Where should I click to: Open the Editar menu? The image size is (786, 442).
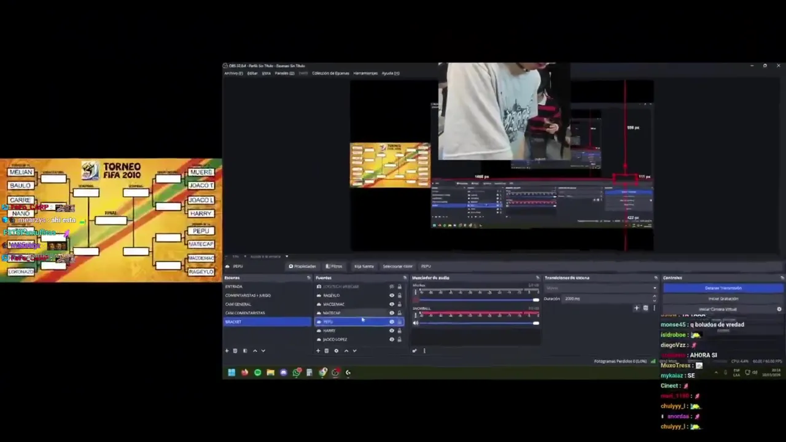click(252, 73)
